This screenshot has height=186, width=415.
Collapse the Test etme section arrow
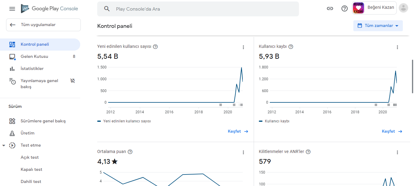click(x=4, y=145)
